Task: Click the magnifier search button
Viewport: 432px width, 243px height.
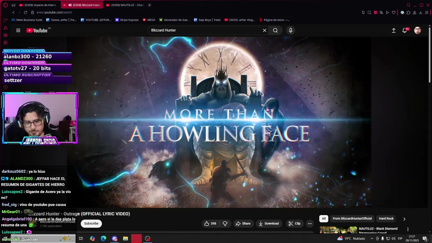Action: [275, 30]
